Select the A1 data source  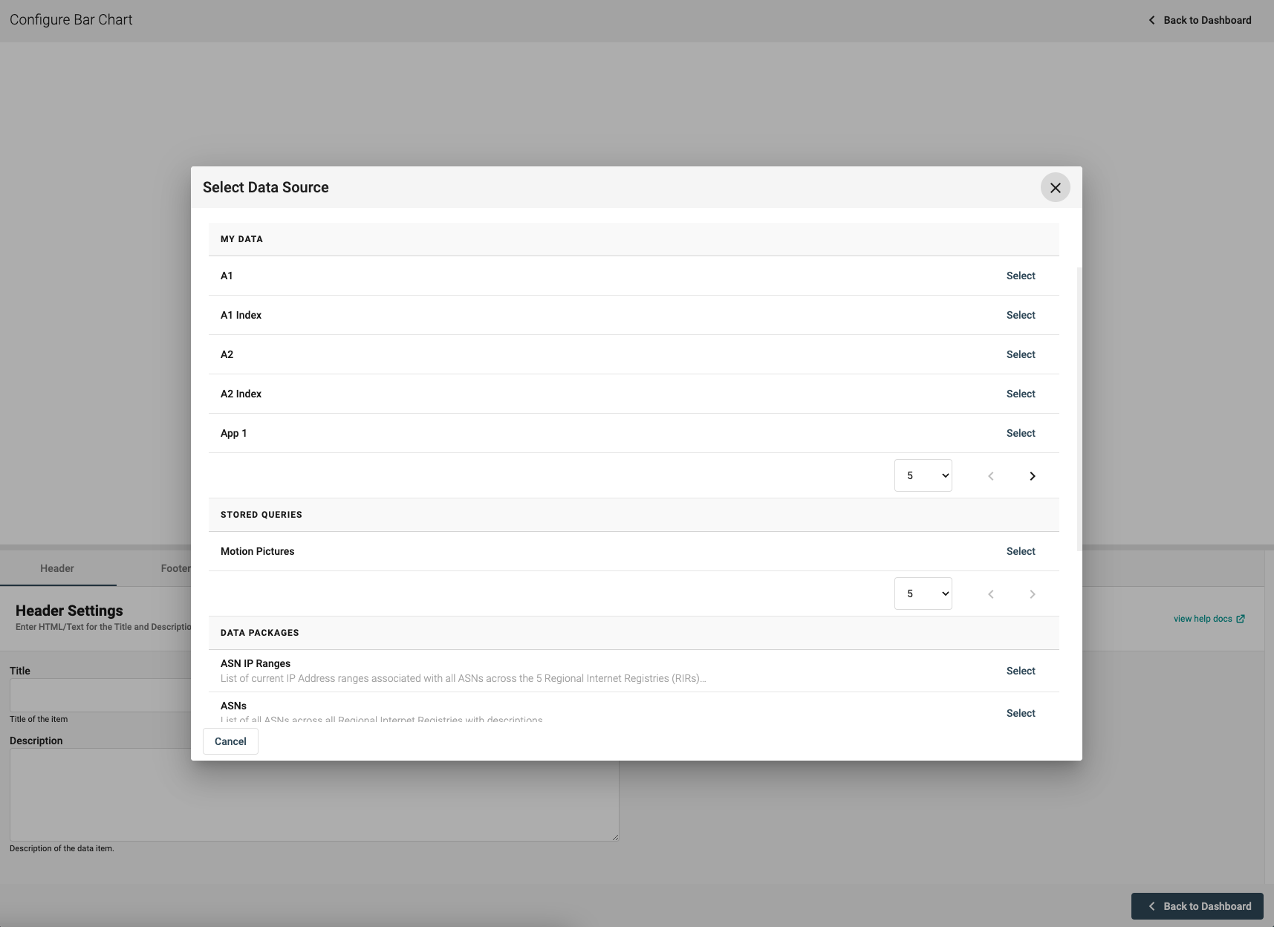(x=1020, y=276)
